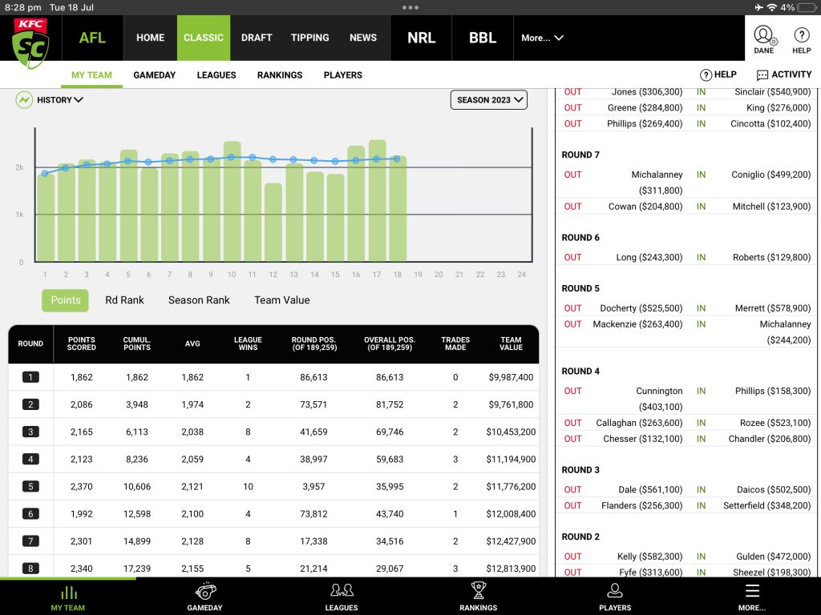Expand the More... sports menu
Image resolution: width=821 pixels, height=615 pixels.
[x=543, y=38]
